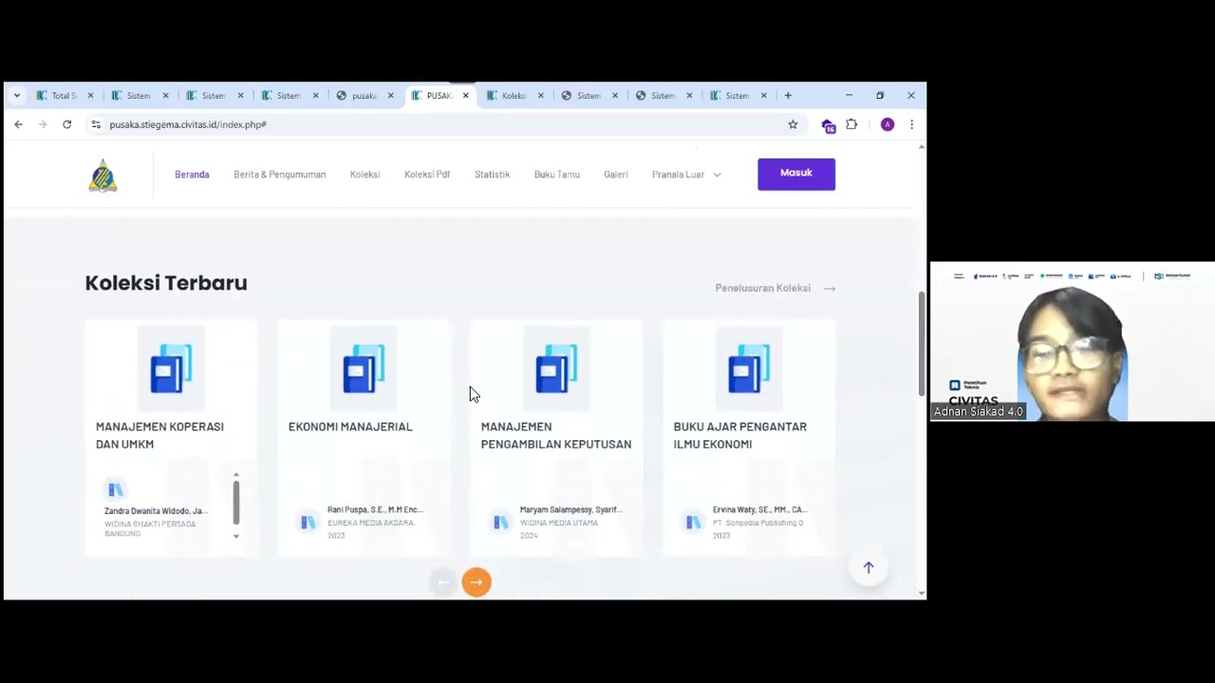
Task: Open the Chrome three-dot menu
Action: click(911, 124)
